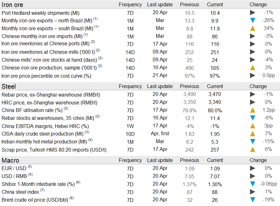Click the down arrow for Rebar stocks at warehouses

click(252, 118)
